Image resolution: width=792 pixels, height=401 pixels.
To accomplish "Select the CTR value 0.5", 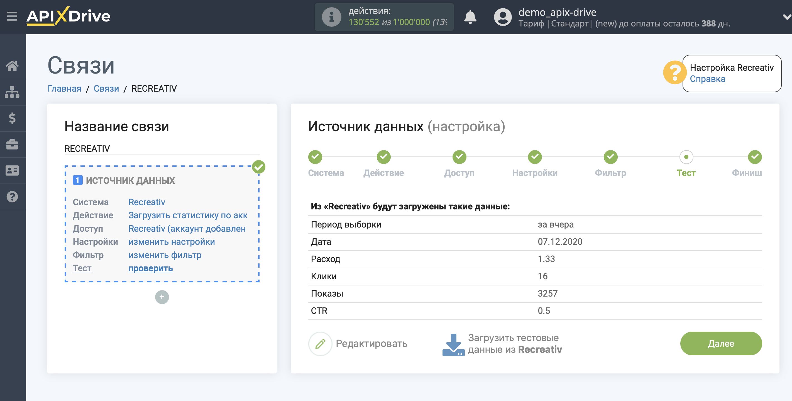I will coord(544,310).
